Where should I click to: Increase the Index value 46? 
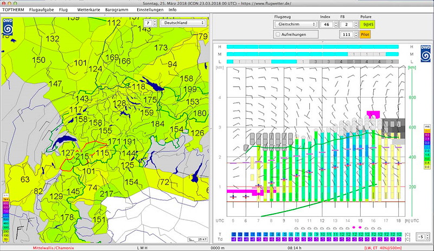pos(336,23)
